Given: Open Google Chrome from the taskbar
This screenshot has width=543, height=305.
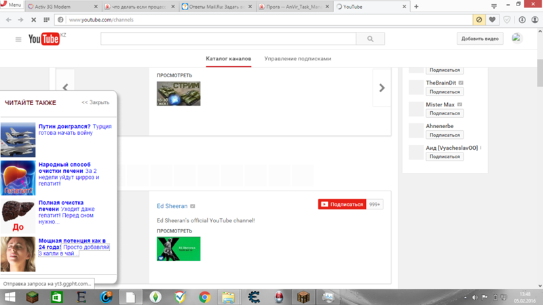Looking at the screenshot, I should pyautogui.click(x=205, y=297).
